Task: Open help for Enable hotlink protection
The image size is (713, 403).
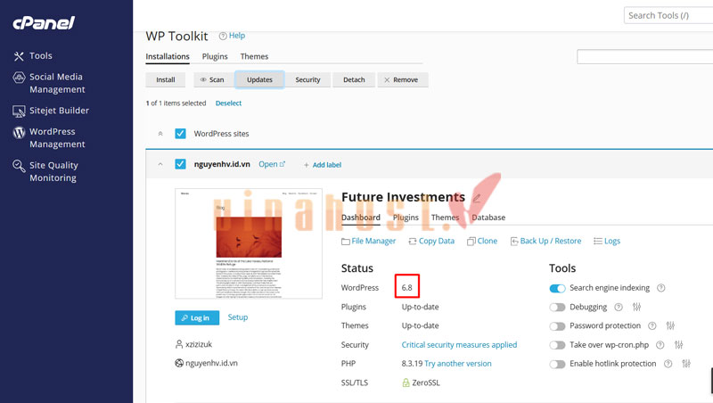Action: [x=668, y=364]
